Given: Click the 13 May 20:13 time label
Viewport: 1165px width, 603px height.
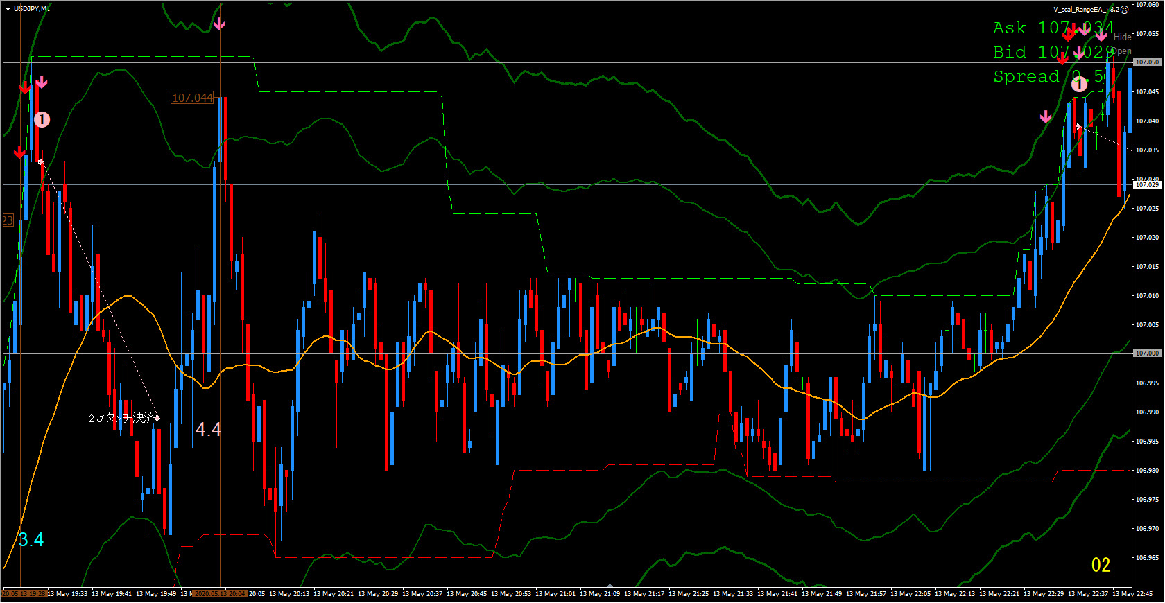Looking at the screenshot, I should pyautogui.click(x=289, y=594).
